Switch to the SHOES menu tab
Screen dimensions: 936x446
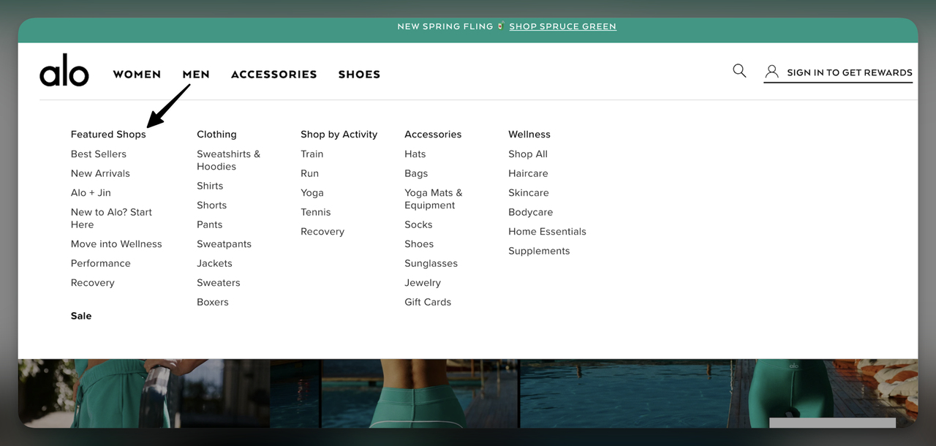pos(359,74)
